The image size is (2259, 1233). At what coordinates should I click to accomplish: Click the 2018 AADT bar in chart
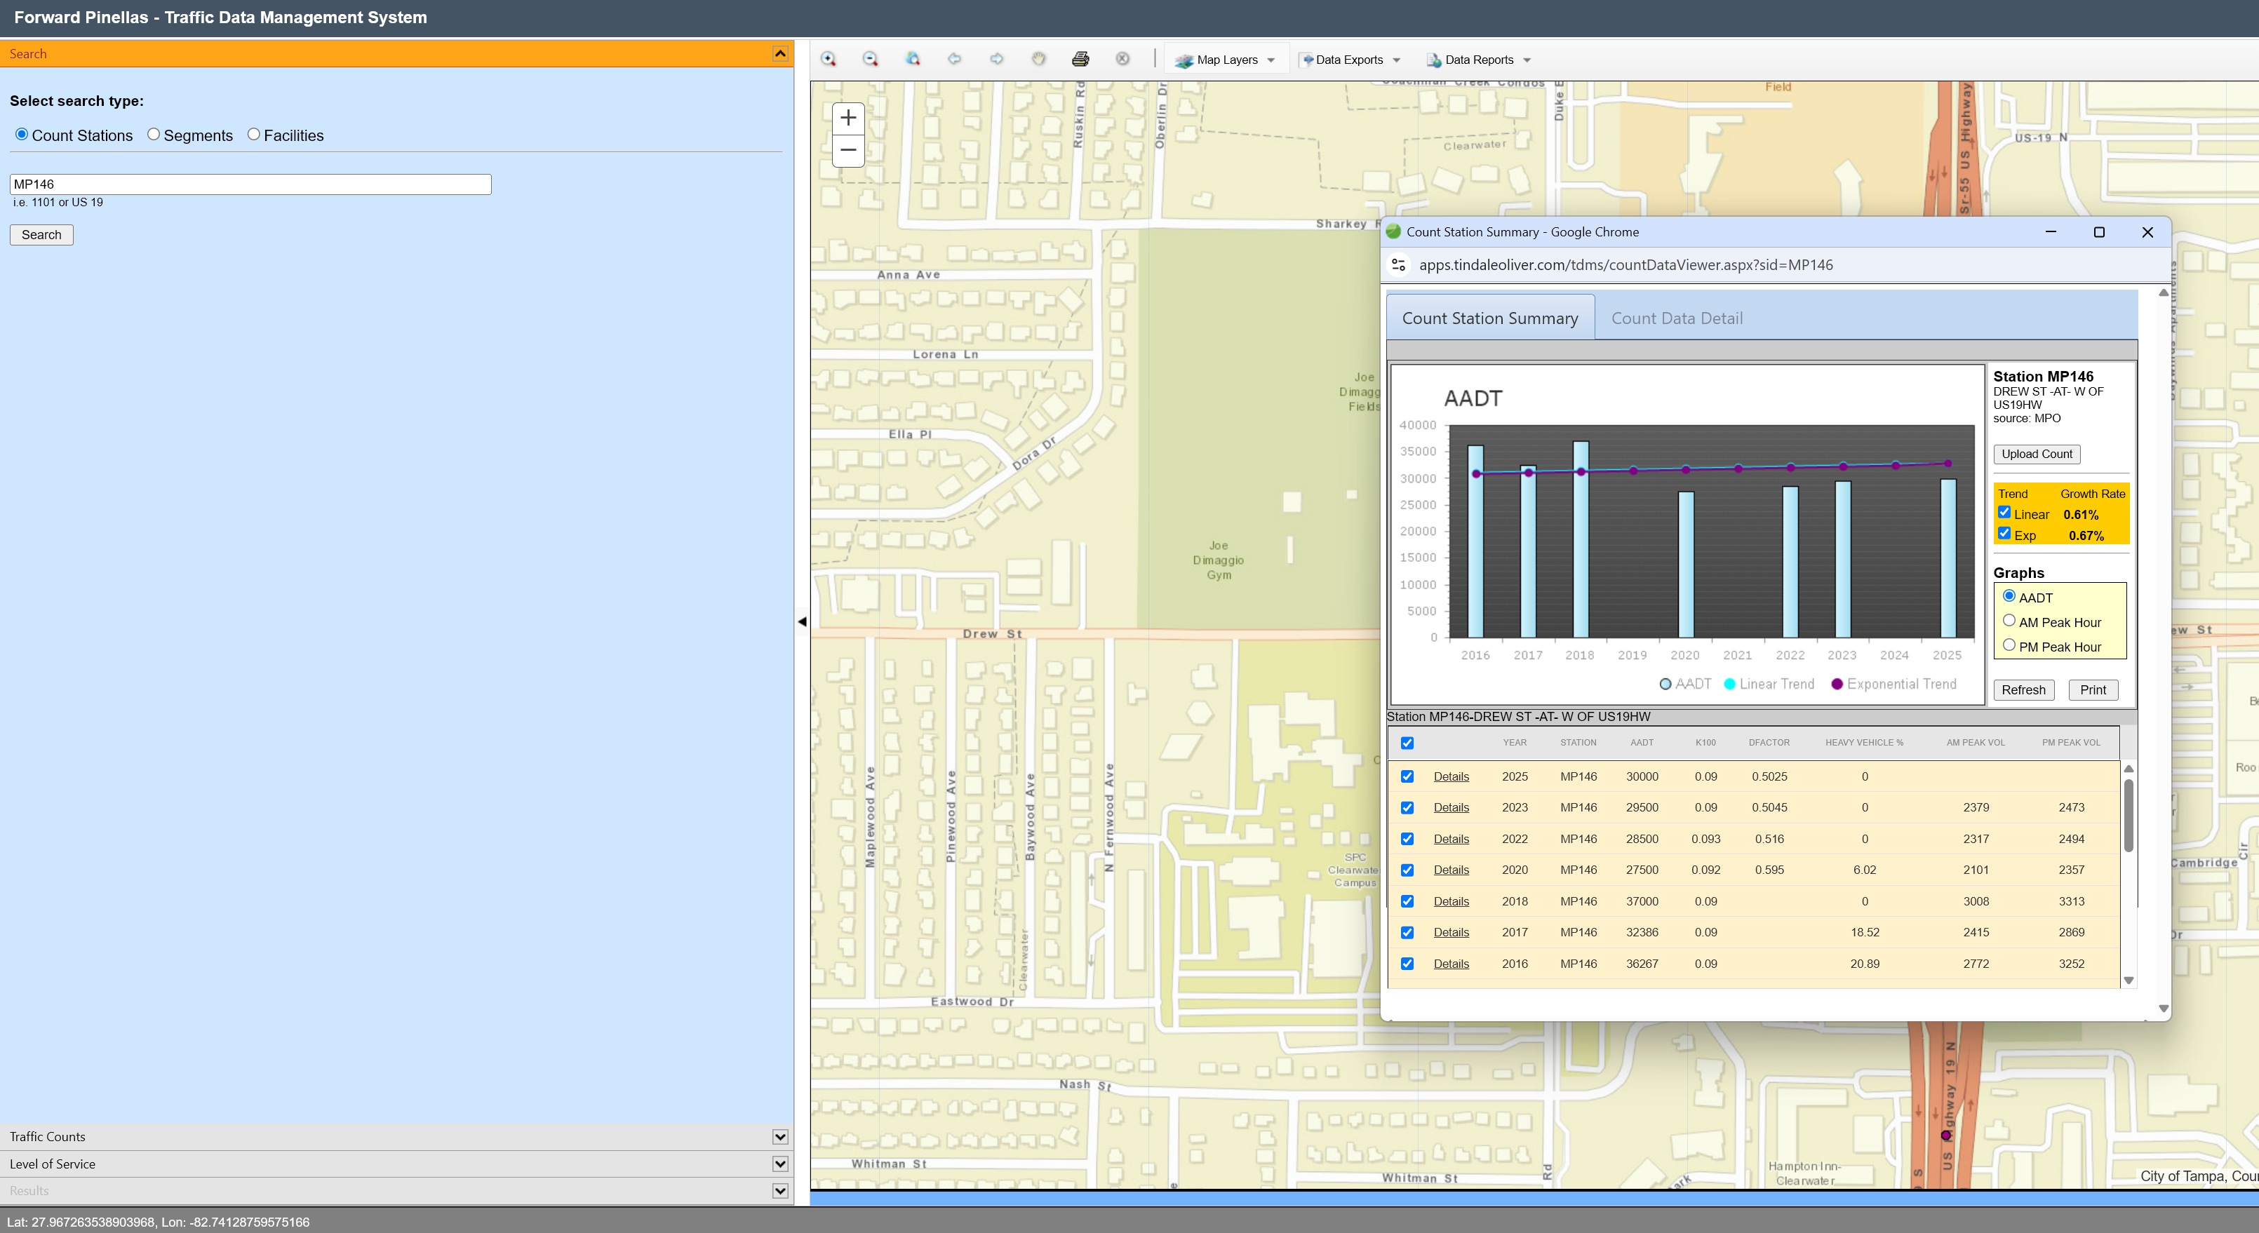tap(1580, 539)
